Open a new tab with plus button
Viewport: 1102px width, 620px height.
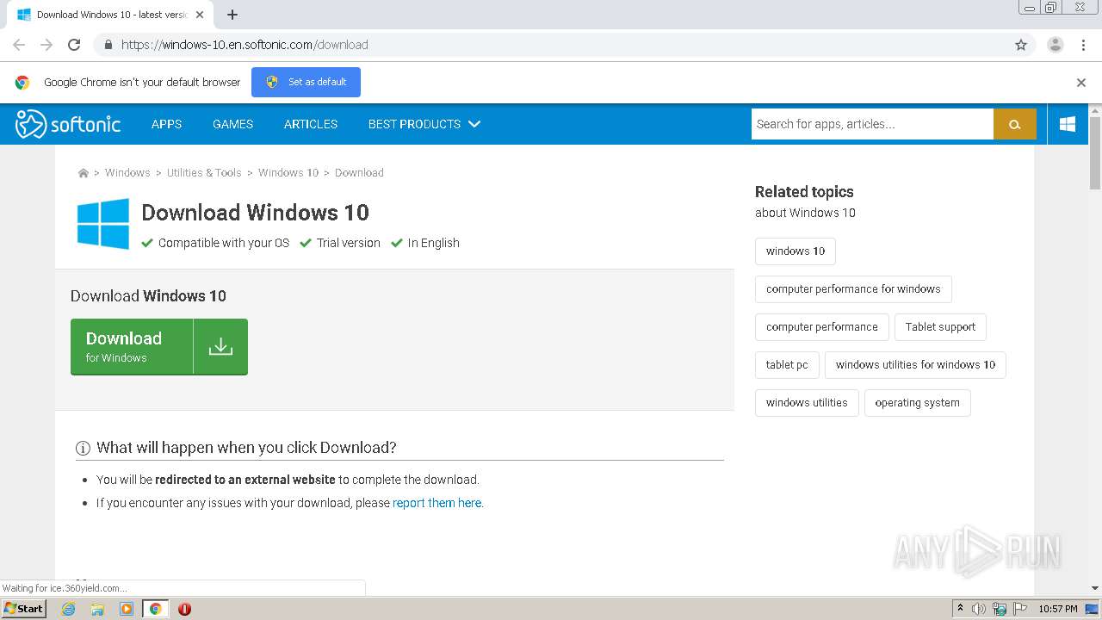click(x=232, y=15)
